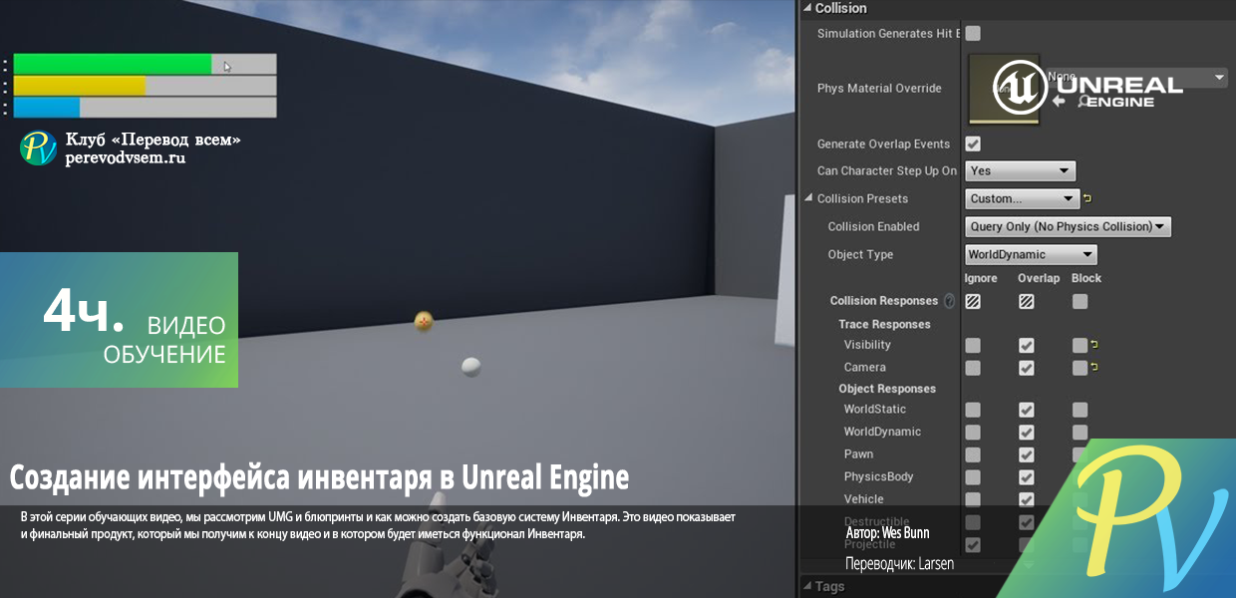This screenshot has width=1236, height=598.
Task: Open Can Character Step Up On dropdown
Action: (x=1021, y=170)
